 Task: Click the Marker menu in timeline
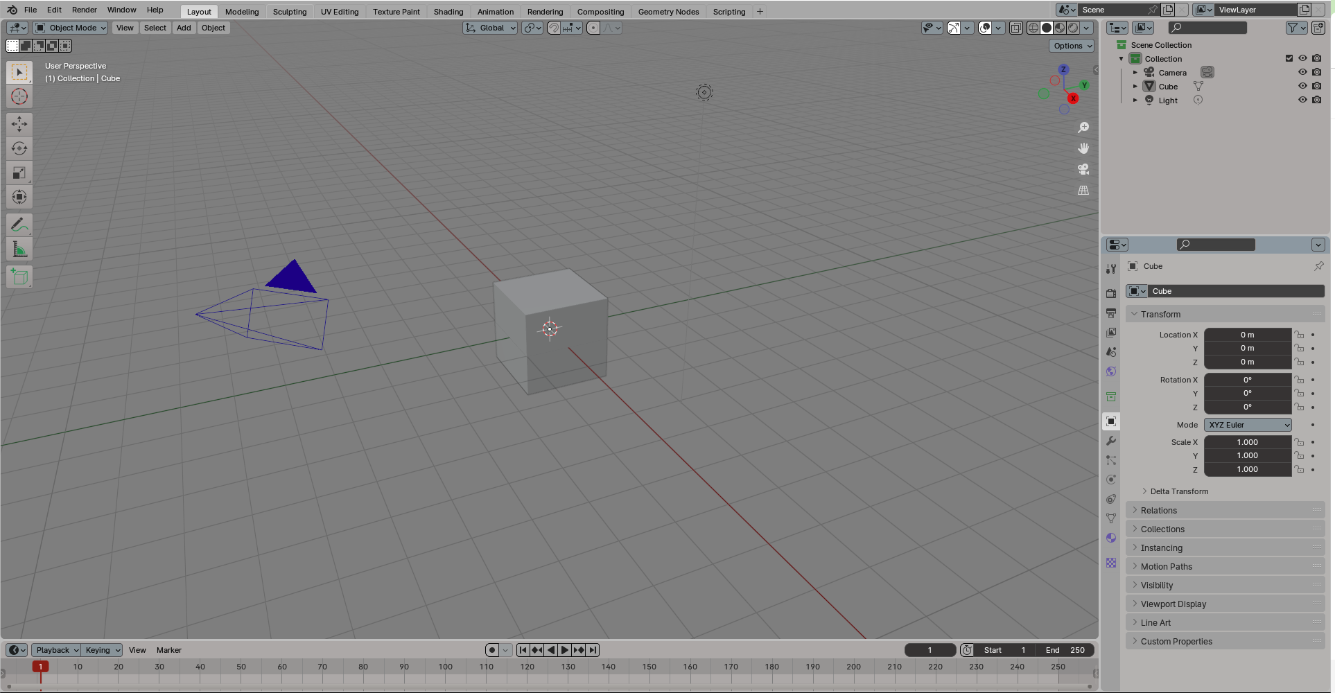(x=169, y=650)
